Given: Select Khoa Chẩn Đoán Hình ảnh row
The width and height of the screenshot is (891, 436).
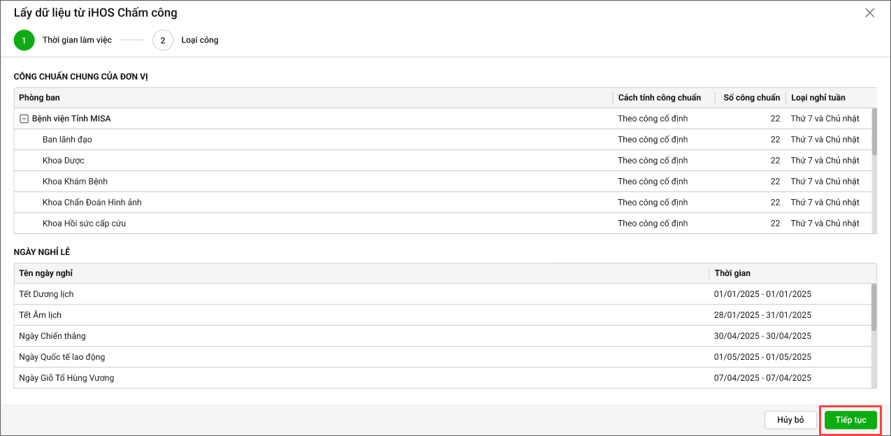Looking at the screenshot, I should (92, 203).
